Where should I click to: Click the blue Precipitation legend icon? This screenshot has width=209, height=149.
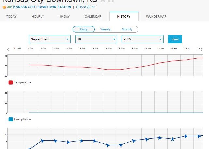[x=11, y=119]
